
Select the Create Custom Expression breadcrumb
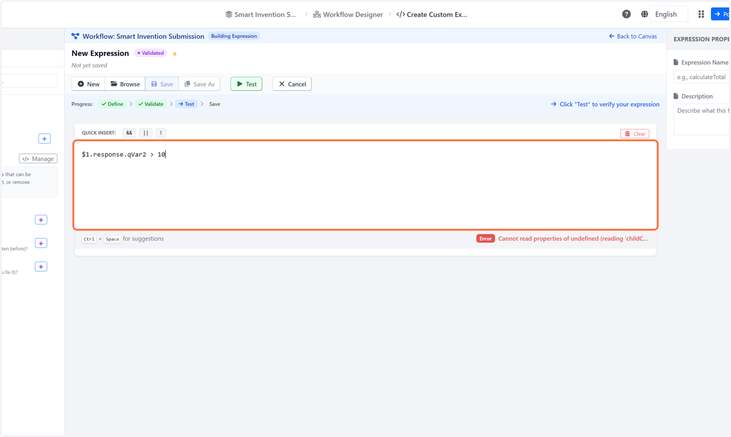point(432,14)
